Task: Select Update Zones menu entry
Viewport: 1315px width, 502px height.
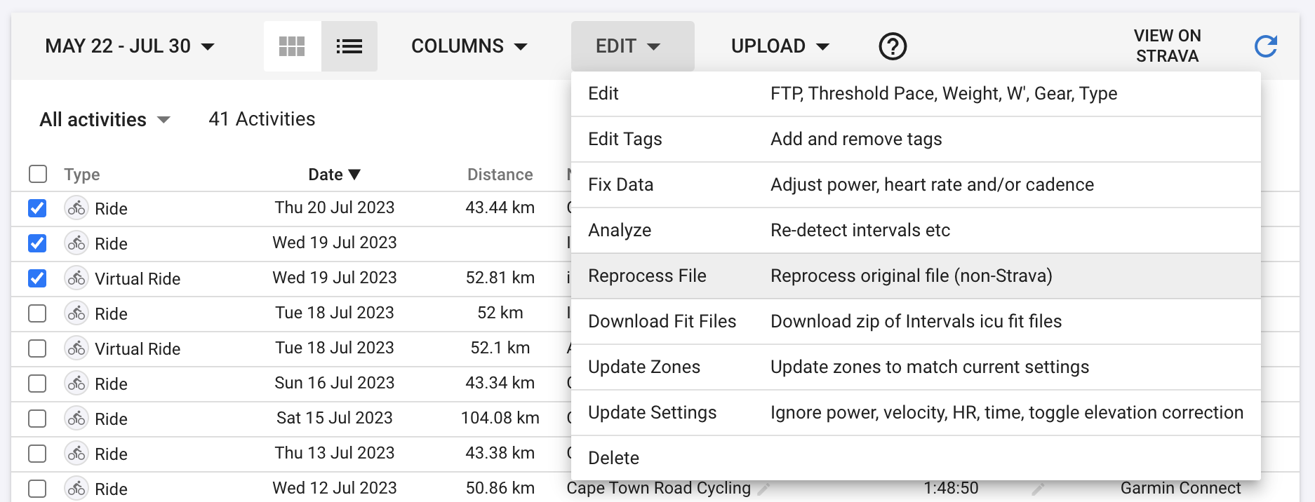Action: pyautogui.click(x=916, y=367)
